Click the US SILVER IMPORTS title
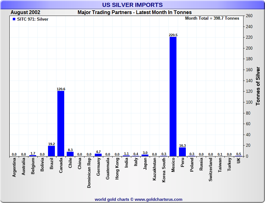The height and width of the screenshot is (203, 265). pos(132,5)
